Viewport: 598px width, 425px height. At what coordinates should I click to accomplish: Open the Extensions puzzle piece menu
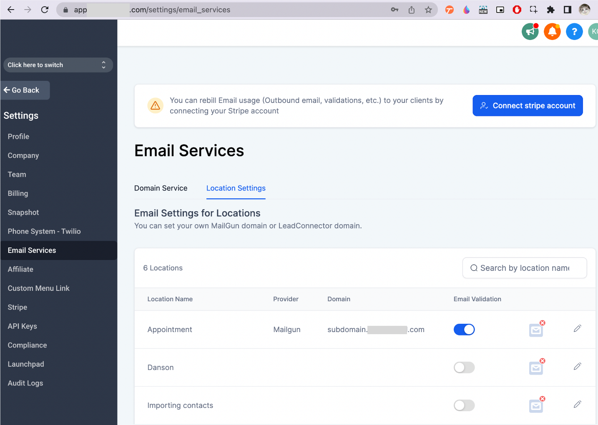click(551, 10)
